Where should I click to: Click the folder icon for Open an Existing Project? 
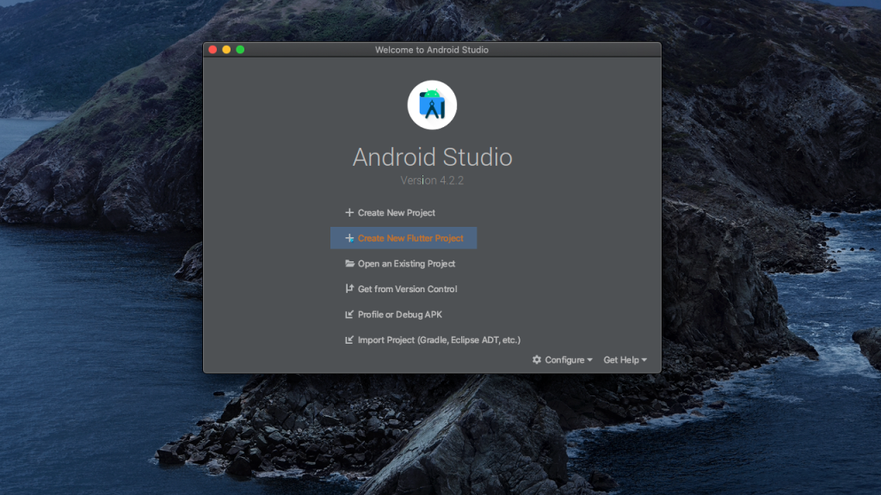coord(349,263)
